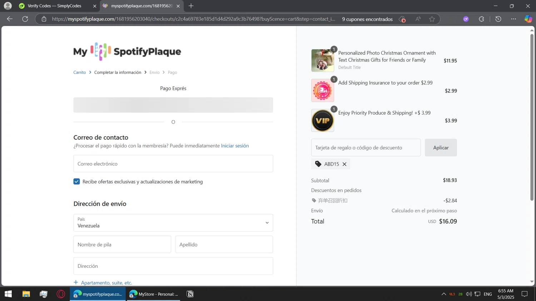Image resolution: width=536 pixels, height=301 pixels.
Task: Go to Carrito breadcrumb
Action: (x=80, y=72)
